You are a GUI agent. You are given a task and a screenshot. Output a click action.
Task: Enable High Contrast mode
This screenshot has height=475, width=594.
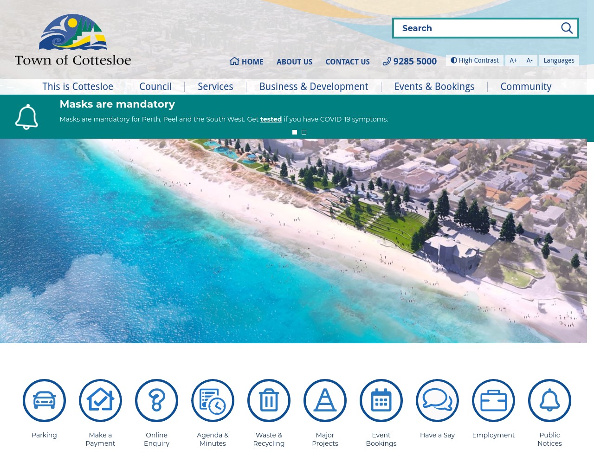[474, 60]
